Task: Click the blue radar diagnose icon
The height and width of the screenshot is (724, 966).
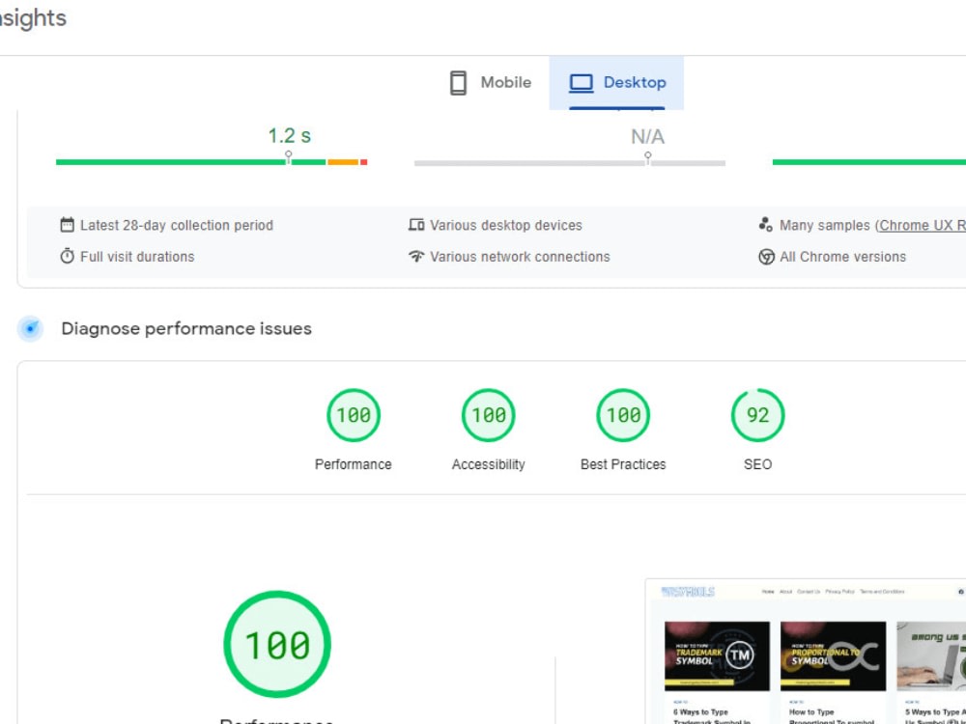Action: [30, 328]
